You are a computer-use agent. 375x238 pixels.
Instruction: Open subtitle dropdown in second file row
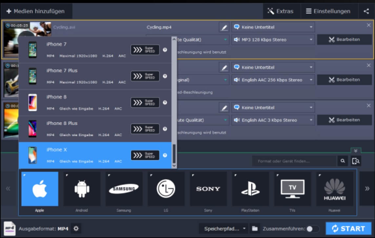pos(273,67)
